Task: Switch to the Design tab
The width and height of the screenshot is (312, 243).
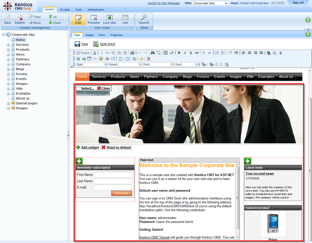Action: click(x=89, y=35)
